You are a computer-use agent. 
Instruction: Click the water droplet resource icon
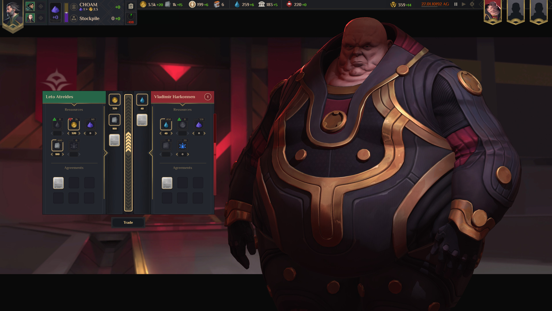(x=237, y=4)
